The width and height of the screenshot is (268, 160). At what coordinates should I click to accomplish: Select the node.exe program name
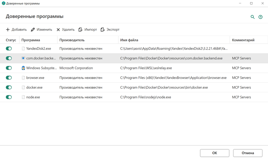(33, 97)
